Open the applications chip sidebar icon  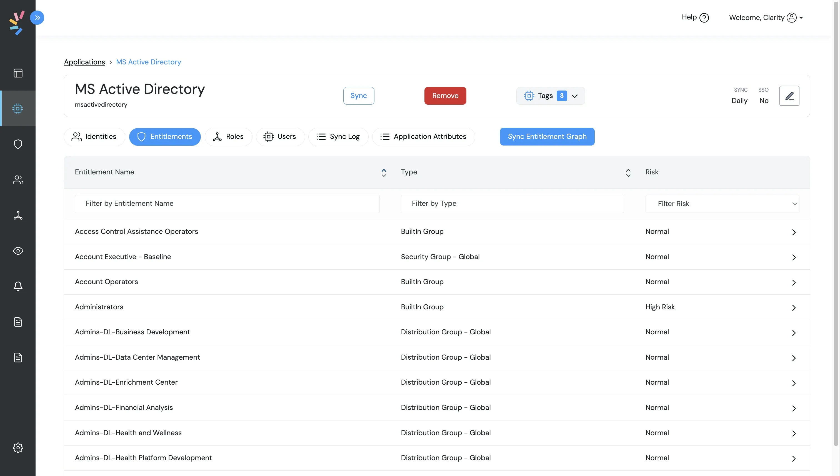click(18, 109)
